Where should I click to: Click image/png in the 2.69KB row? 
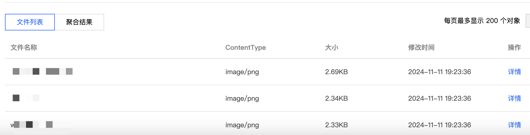click(x=242, y=72)
